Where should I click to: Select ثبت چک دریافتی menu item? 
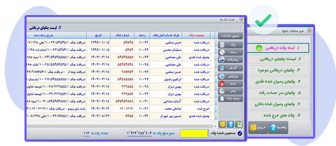[x=278, y=48]
